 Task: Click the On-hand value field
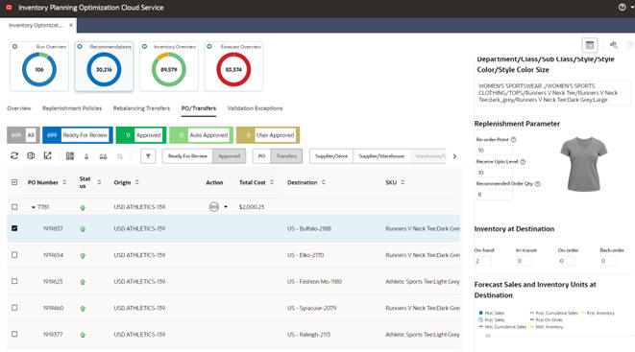point(482,261)
